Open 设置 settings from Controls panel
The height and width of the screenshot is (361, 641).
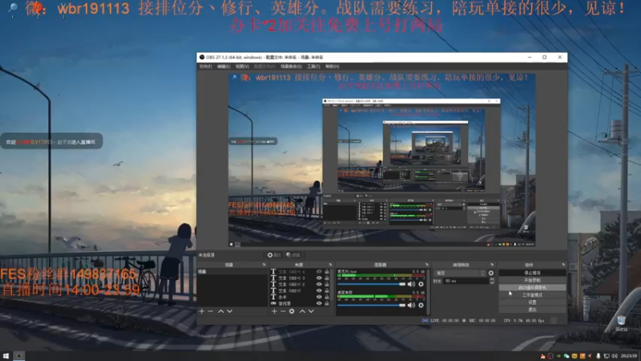click(532, 302)
